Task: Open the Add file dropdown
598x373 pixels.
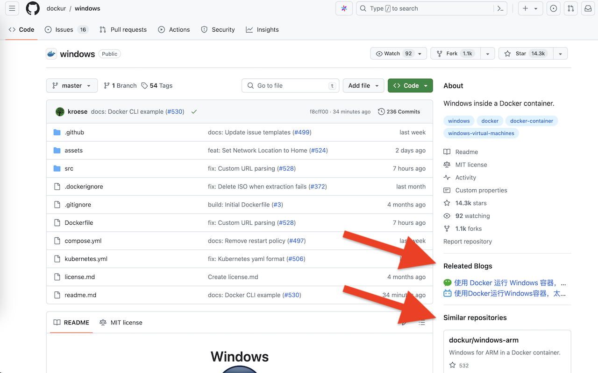Action: [363, 86]
